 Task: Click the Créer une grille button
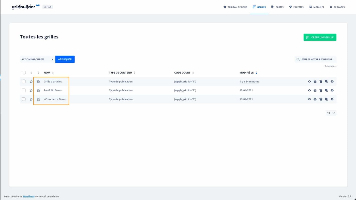tap(320, 37)
